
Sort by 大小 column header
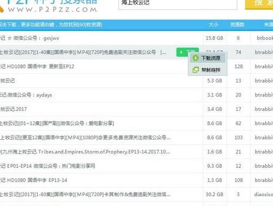[x=213, y=25]
